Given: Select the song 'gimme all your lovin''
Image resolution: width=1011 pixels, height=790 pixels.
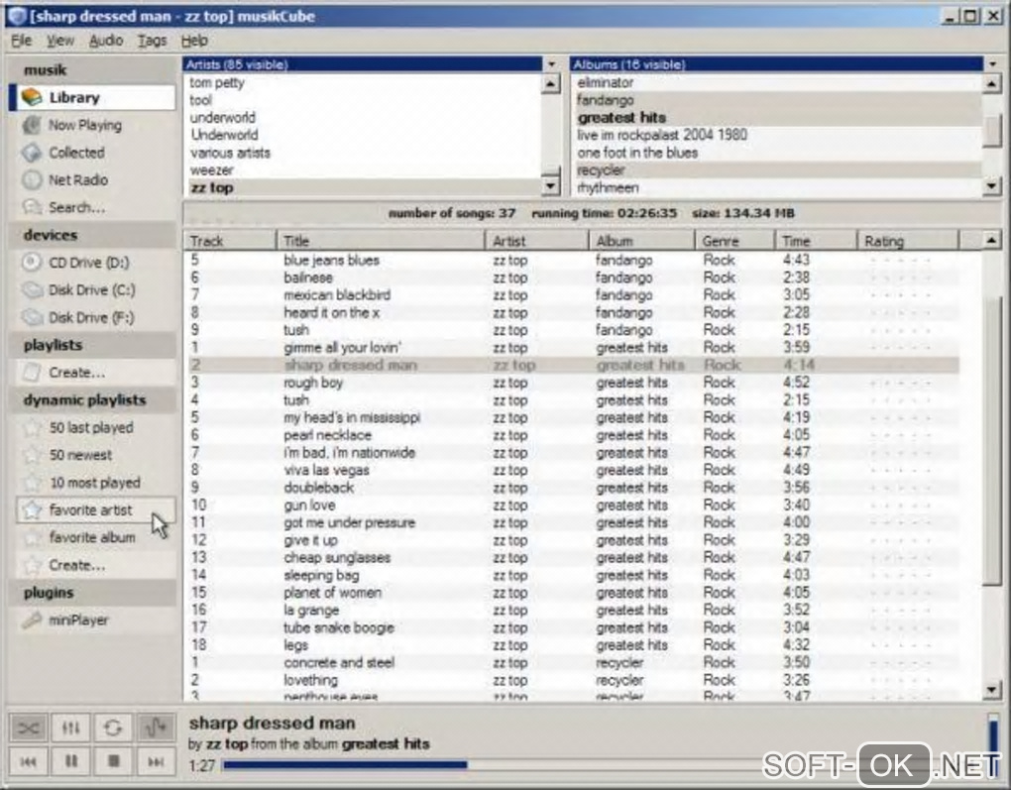Looking at the screenshot, I should [572, 348].
